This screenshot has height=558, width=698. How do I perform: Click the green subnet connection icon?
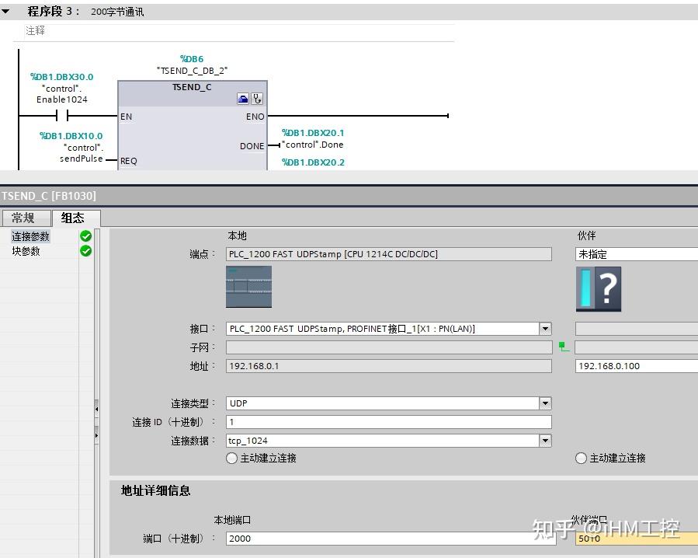point(564,347)
